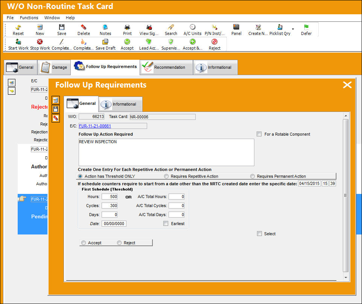Enable the Select checkbox
Screen dimensions: 362x304
pyautogui.click(x=260, y=234)
